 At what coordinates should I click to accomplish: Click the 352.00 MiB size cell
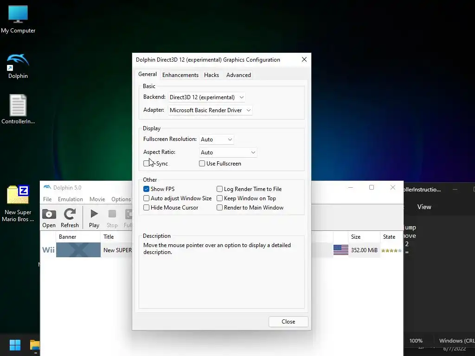pos(364,250)
